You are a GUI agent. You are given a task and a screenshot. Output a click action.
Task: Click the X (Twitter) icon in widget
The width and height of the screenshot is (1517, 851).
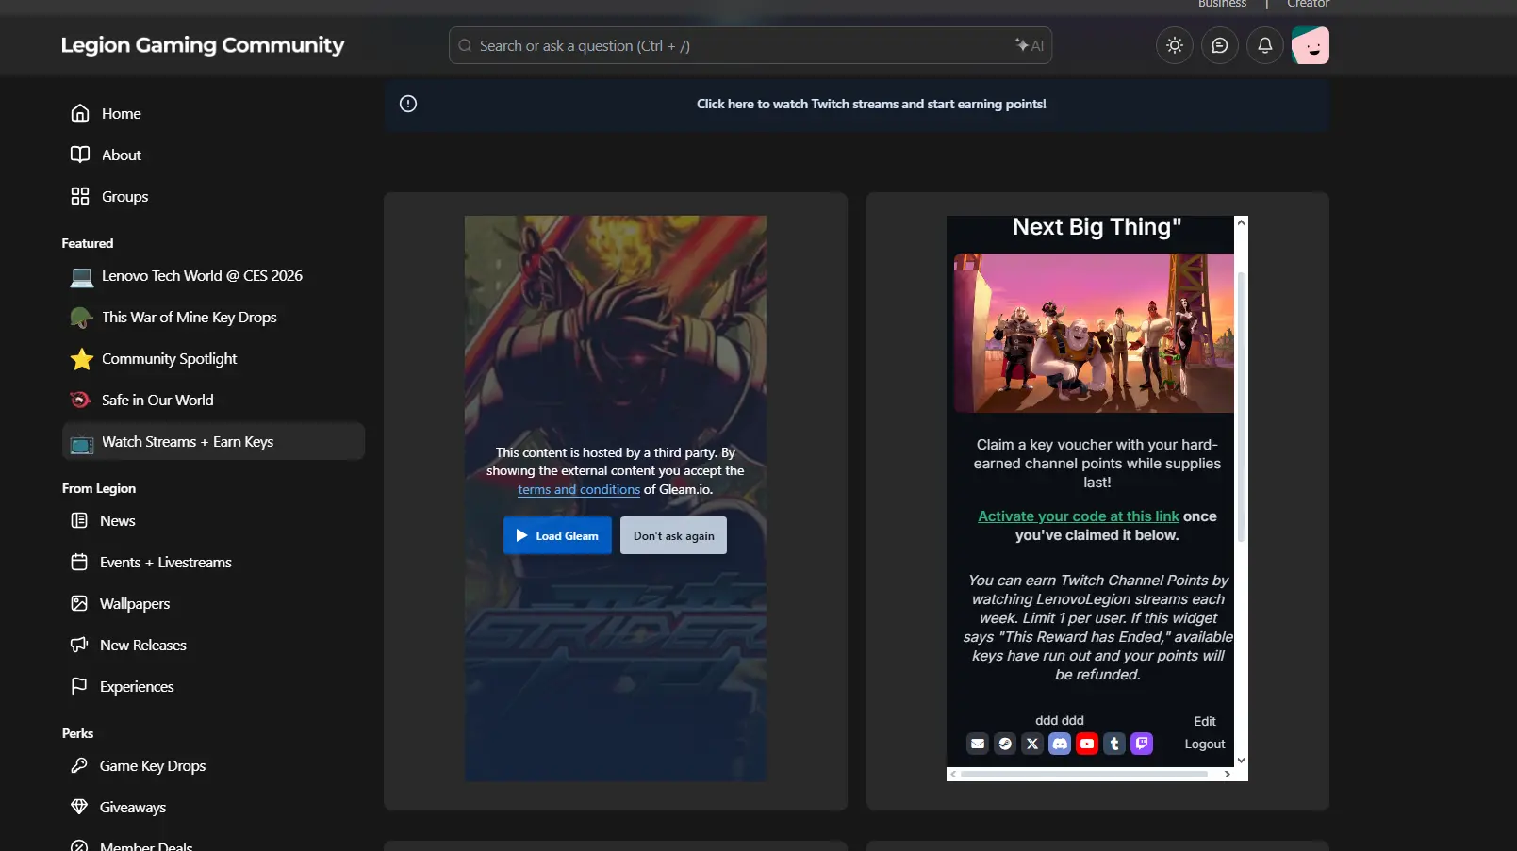click(1032, 744)
